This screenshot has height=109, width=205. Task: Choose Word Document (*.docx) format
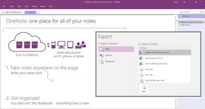(x=165, y=58)
